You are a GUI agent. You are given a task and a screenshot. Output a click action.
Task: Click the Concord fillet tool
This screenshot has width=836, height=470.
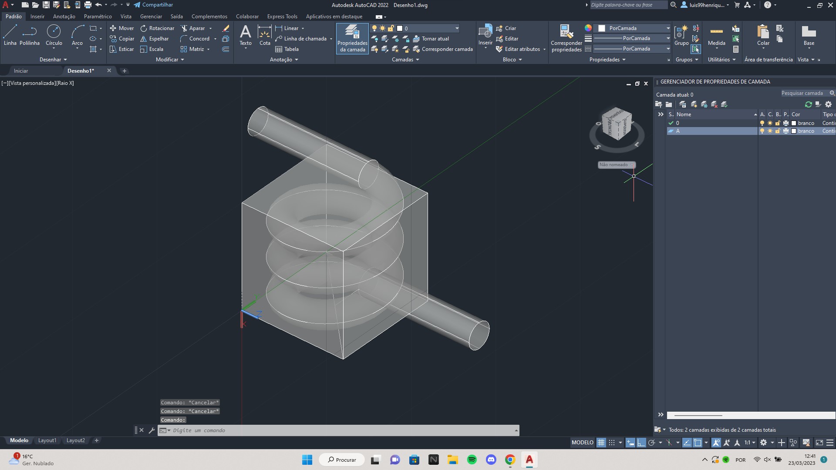pyautogui.click(x=195, y=39)
